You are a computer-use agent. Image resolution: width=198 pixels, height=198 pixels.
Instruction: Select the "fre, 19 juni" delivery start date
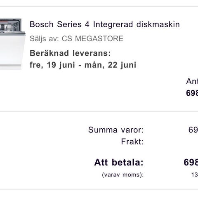click(x=52, y=65)
